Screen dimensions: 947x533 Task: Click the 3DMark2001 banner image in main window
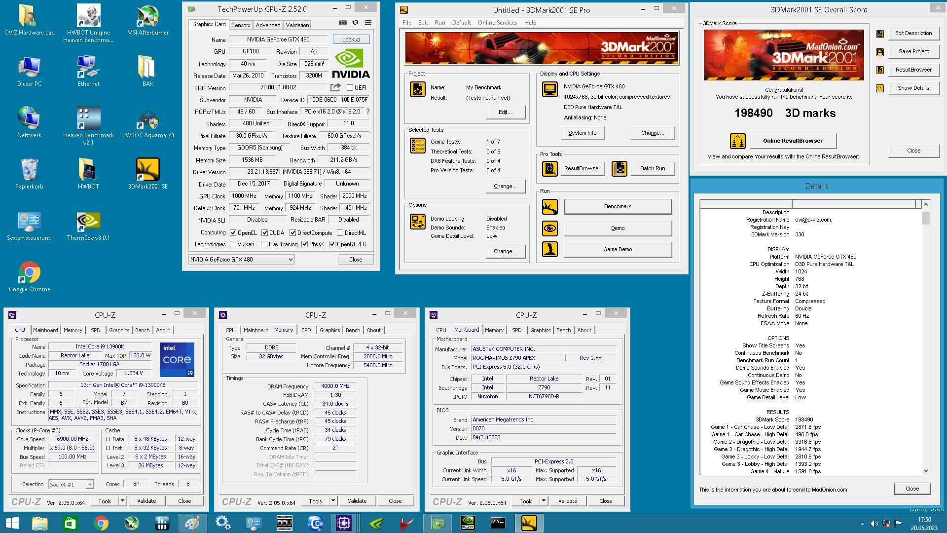[542, 47]
